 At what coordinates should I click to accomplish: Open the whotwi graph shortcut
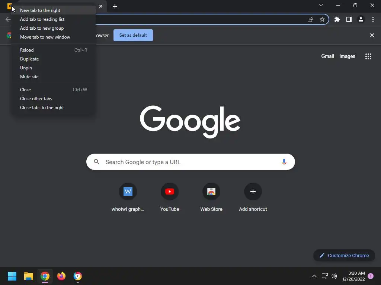click(128, 197)
